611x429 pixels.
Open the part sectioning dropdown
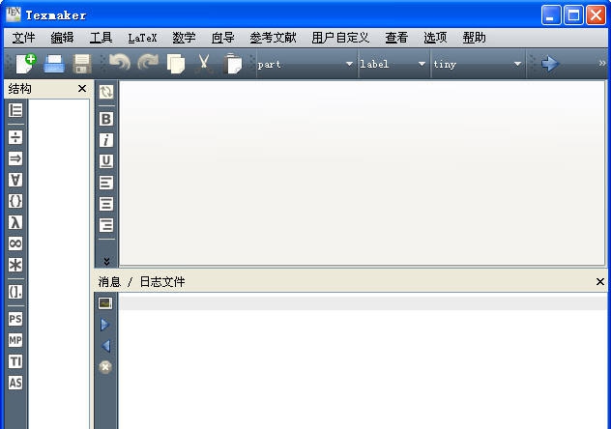pyautogui.click(x=305, y=64)
